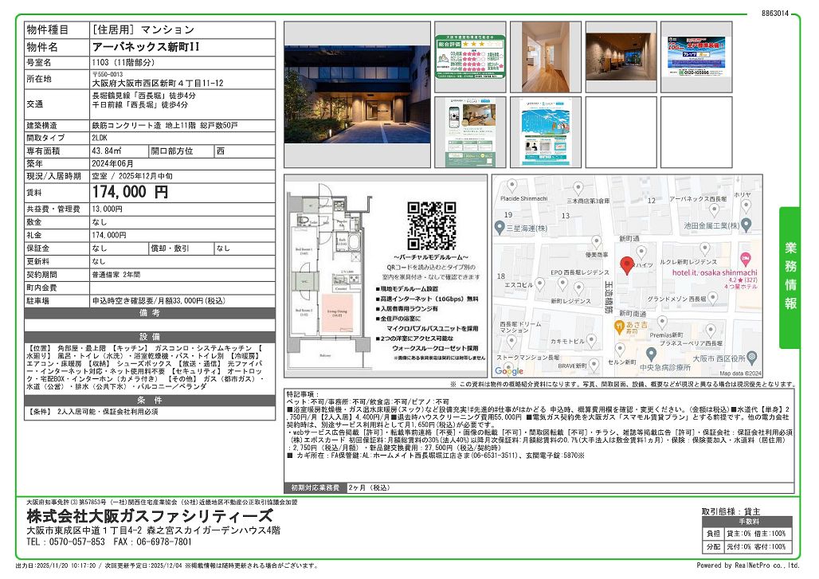The height and width of the screenshot is (579, 819).
Task: Click the rent amount 174,000 円
Action: 130,192
